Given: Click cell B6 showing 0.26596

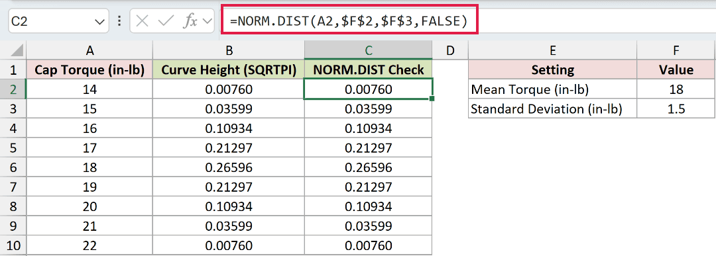Looking at the screenshot, I should coord(229,167).
